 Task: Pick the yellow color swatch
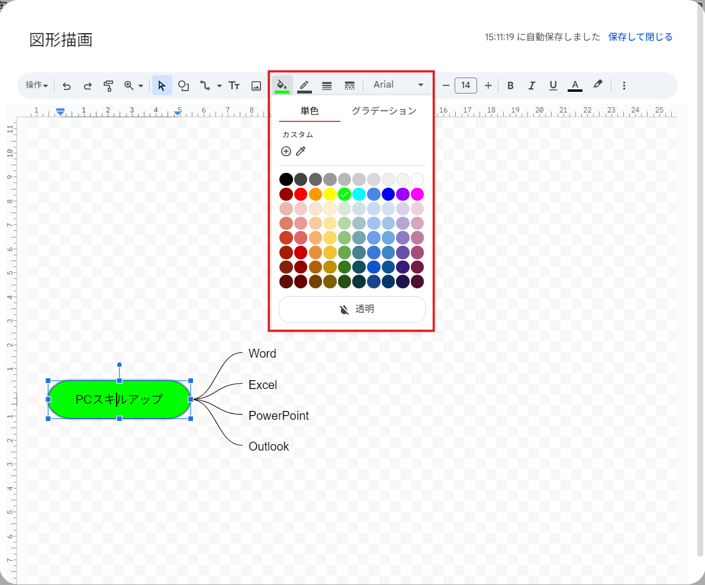[330, 194]
